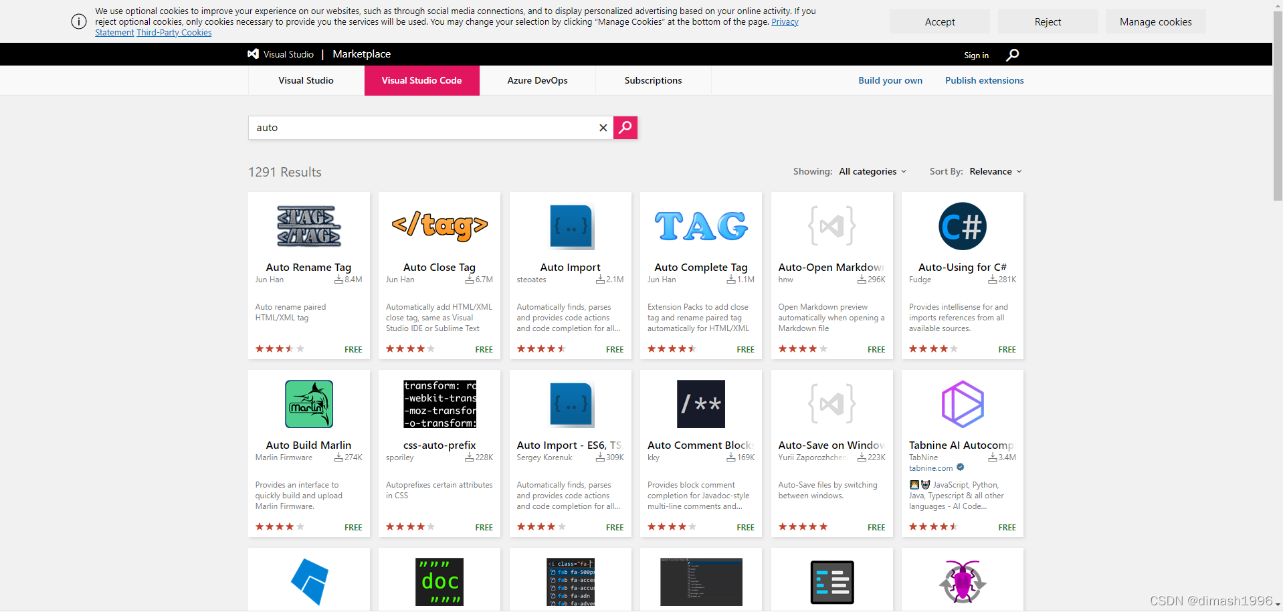Expand the All categories dropdown
The image size is (1283, 612).
(x=873, y=171)
